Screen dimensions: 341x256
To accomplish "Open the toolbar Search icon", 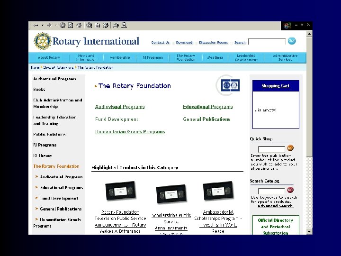I will coord(89,26).
